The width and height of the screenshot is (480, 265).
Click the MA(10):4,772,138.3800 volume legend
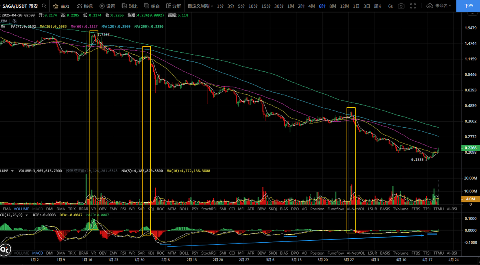[x=188, y=171]
